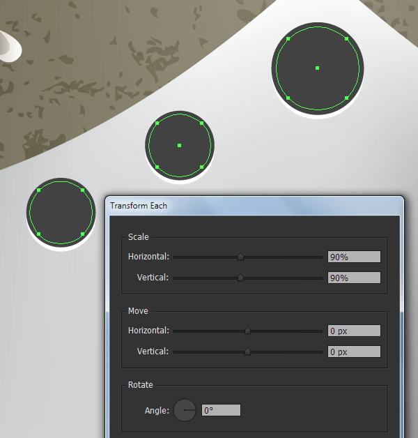418x438 pixels.
Task: Click the large circle's bottom-right anchor point
Action: pyautogui.click(x=346, y=98)
